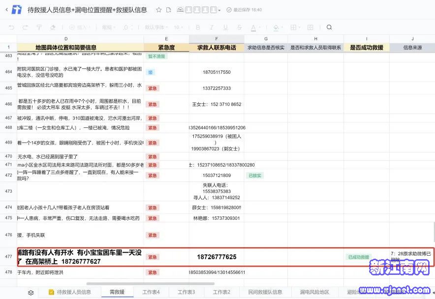
Task: Click the clear format eraser icon
Action: pyautogui.click(x=53, y=27)
